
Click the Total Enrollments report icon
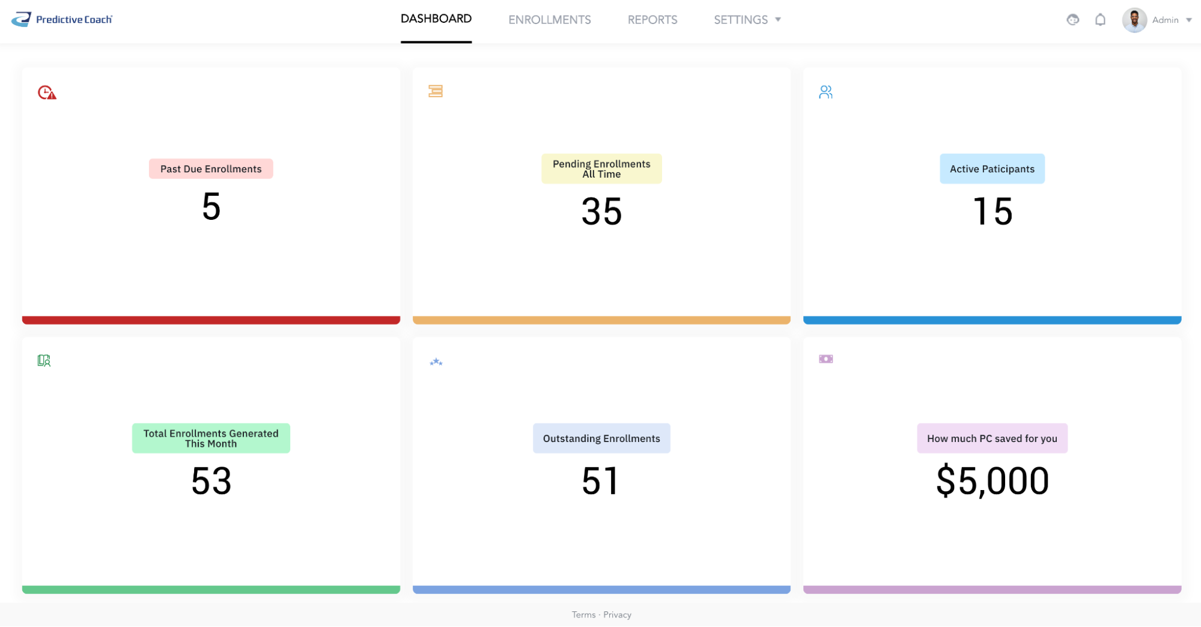43,360
